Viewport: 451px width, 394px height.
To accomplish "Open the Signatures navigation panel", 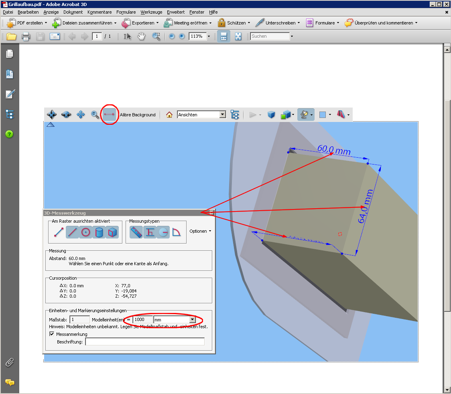I will coord(10,94).
